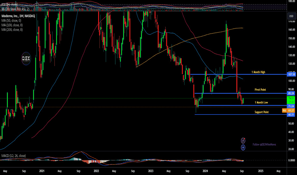
Task: Click the 1 Month High label
Action: (x=258, y=72)
